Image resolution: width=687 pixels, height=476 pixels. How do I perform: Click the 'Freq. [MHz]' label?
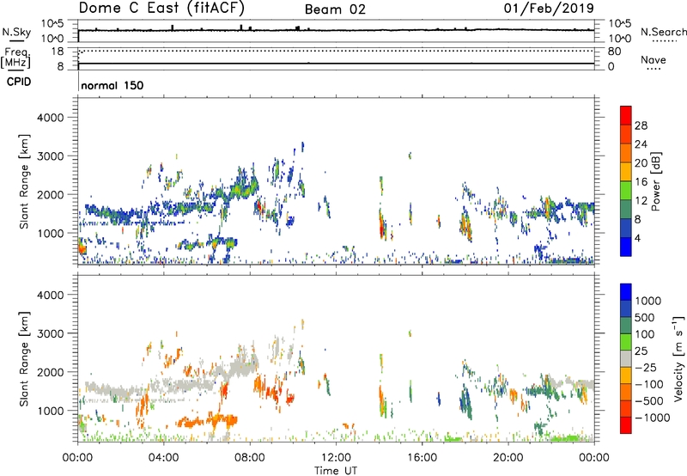point(15,58)
